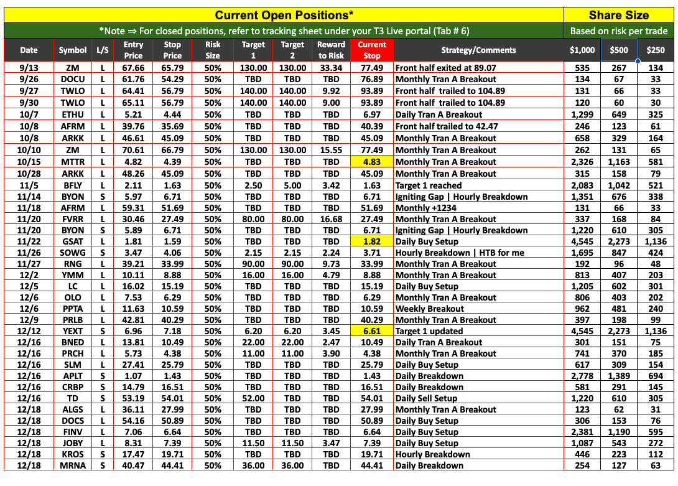
Task: Select the MRNA symbol cell
Action: tap(73, 465)
